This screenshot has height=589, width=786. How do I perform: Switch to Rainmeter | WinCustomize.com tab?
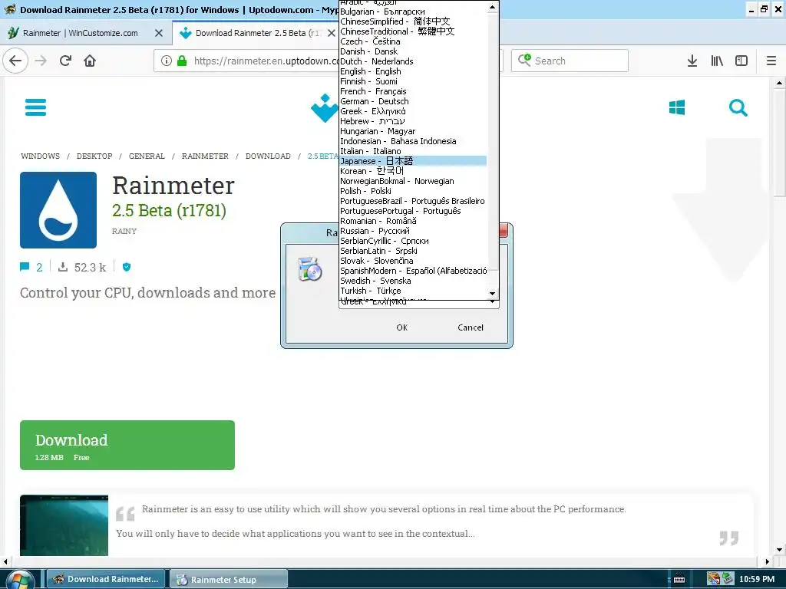(x=80, y=33)
